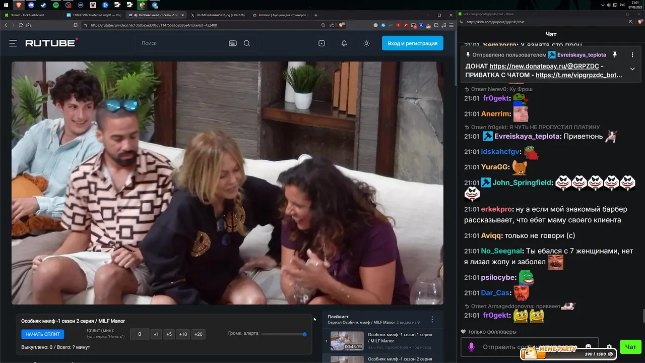Open Brave from the taskbar
Screen dimensions: 645x363
tap(19, 5)
